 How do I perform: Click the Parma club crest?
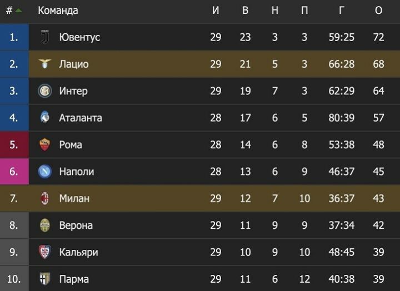pyautogui.click(x=45, y=279)
